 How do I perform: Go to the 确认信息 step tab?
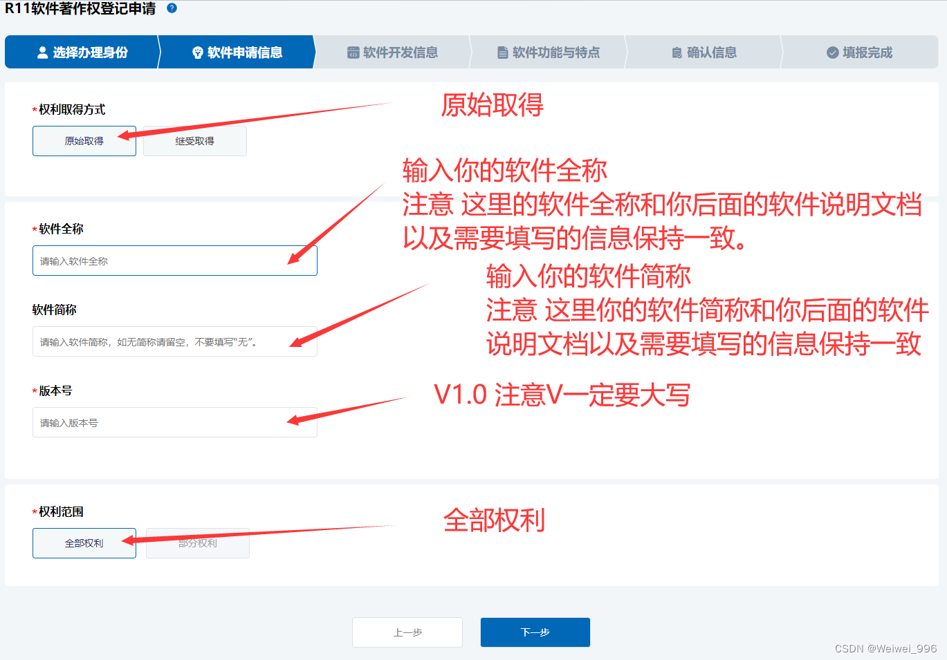[x=704, y=53]
